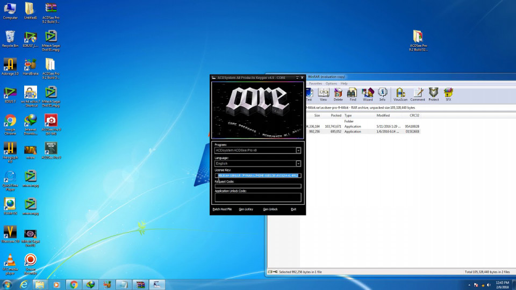The height and width of the screenshot is (290, 516).
Task: Sort WinRAR list by Size column
Action: 317,115
